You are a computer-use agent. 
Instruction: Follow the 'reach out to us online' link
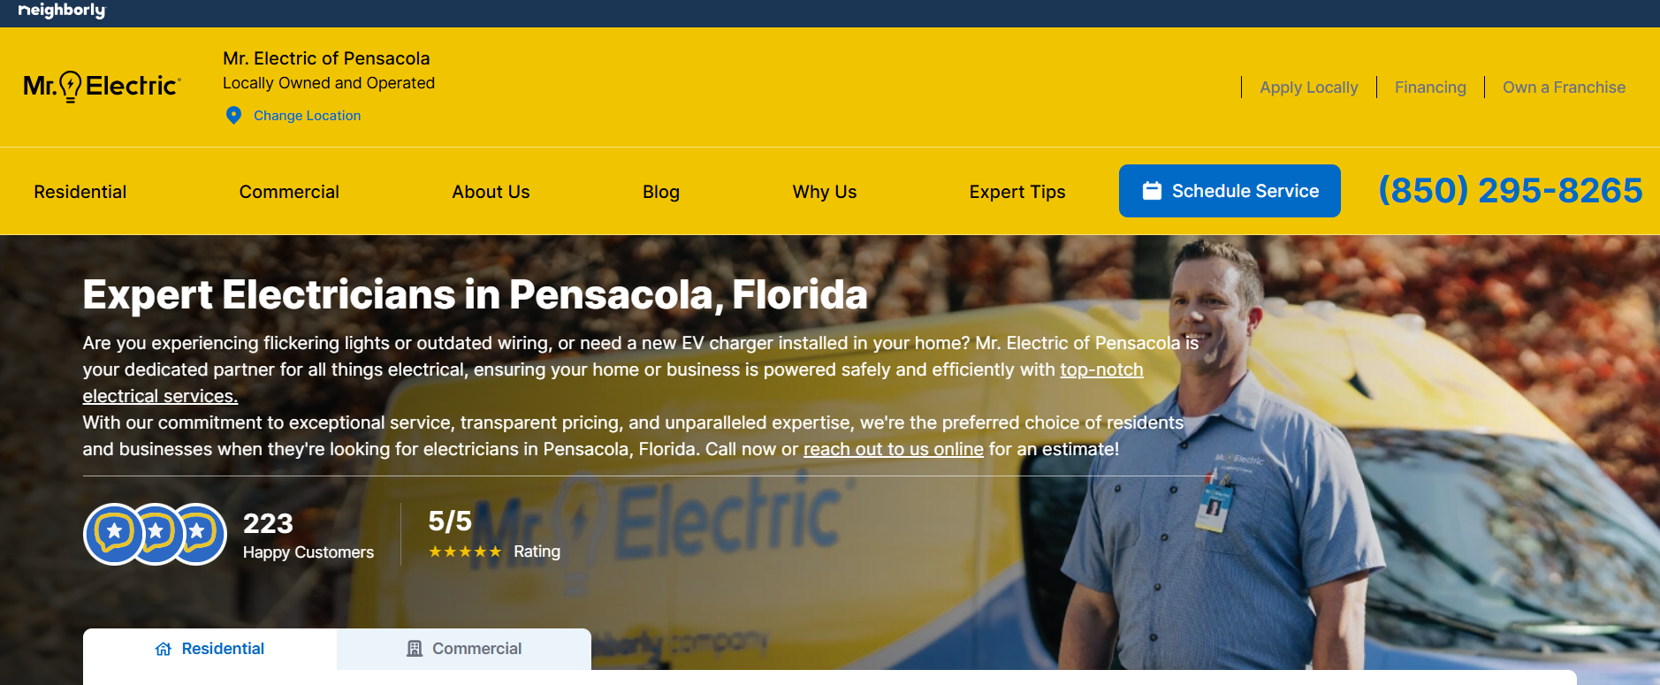coord(893,449)
